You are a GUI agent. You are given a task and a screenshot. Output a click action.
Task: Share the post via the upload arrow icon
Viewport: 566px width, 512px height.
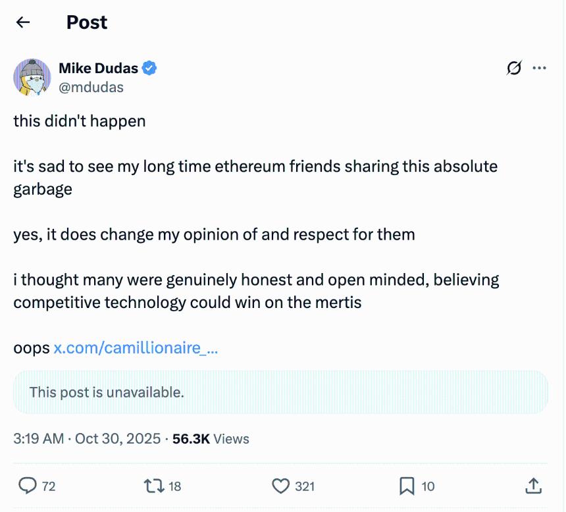click(x=533, y=486)
